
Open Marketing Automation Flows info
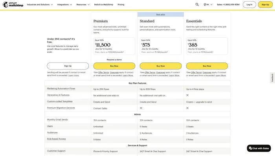click(61, 88)
